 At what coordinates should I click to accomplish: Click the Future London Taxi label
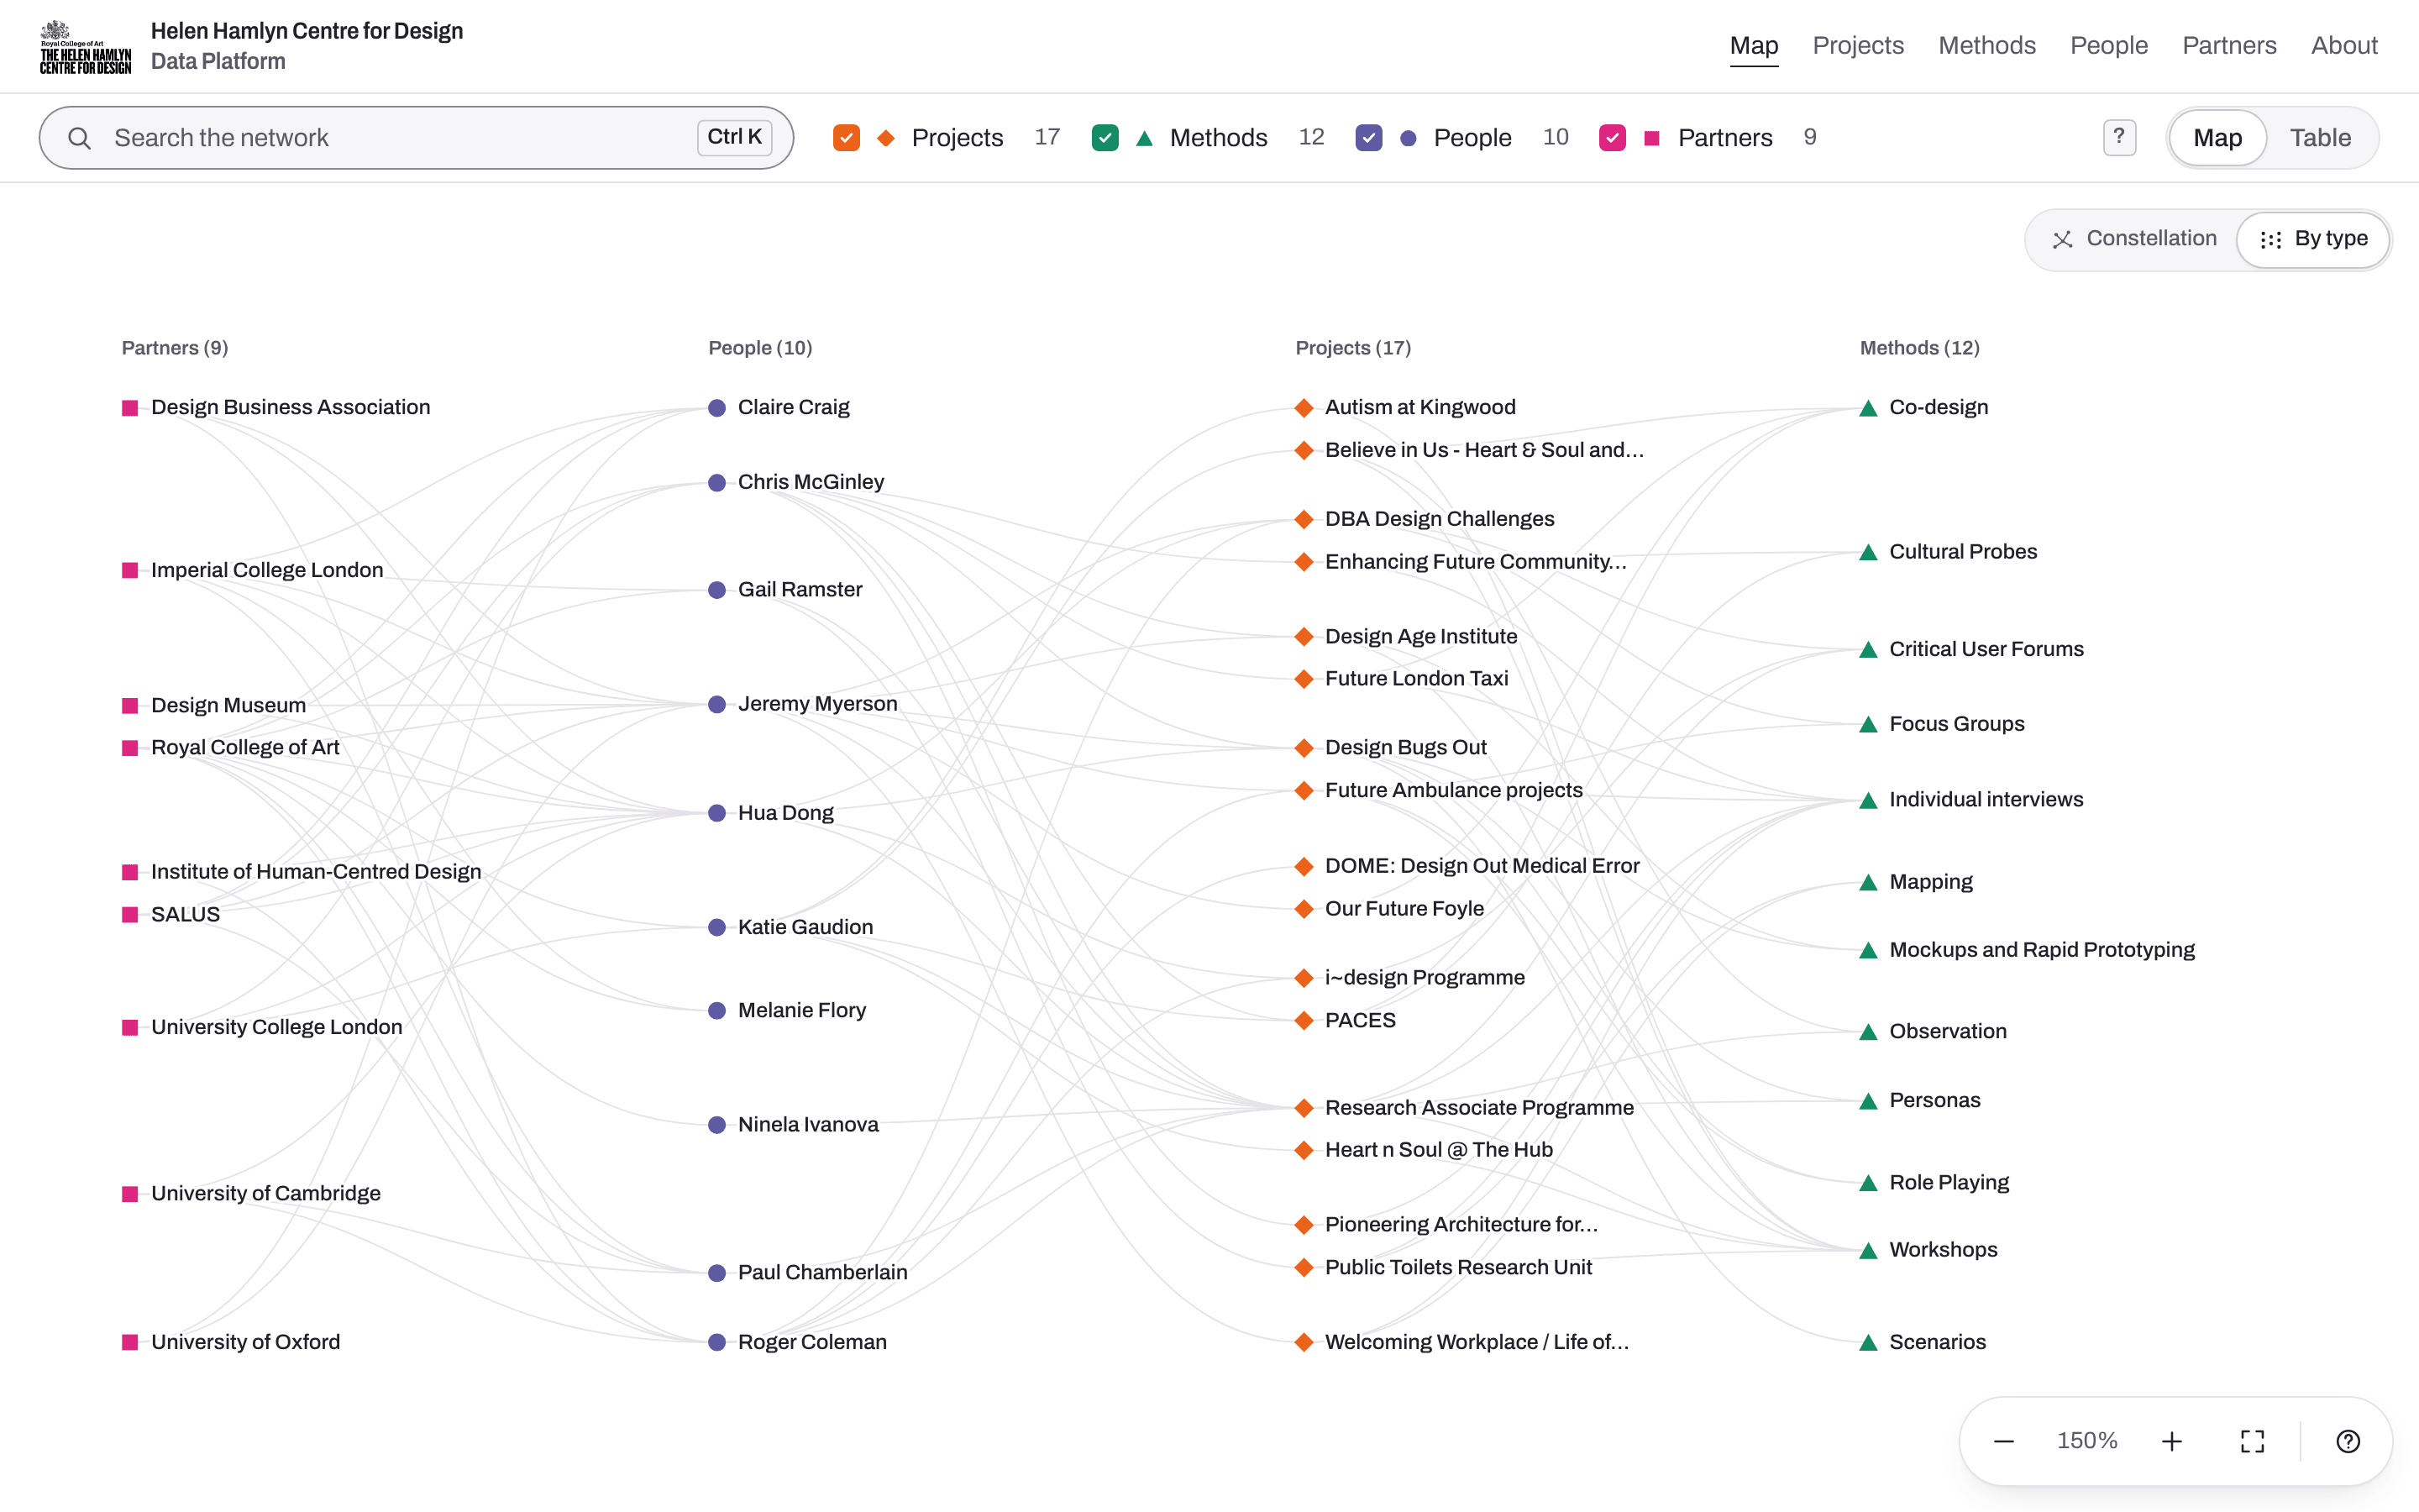click(1415, 679)
